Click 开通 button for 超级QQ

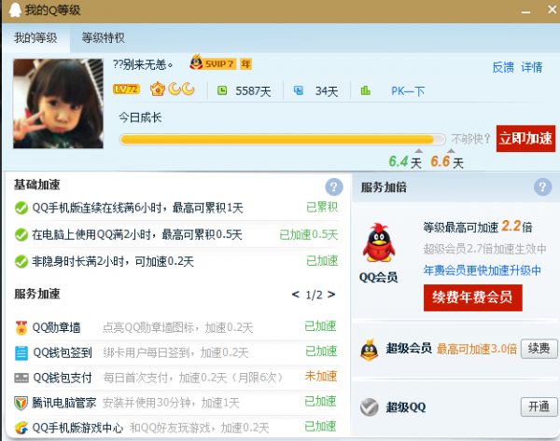point(539,407)
